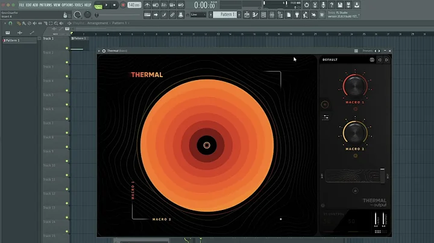Click the 140 tempo field
Screen dimensions: 434x243
coord(134,5)
